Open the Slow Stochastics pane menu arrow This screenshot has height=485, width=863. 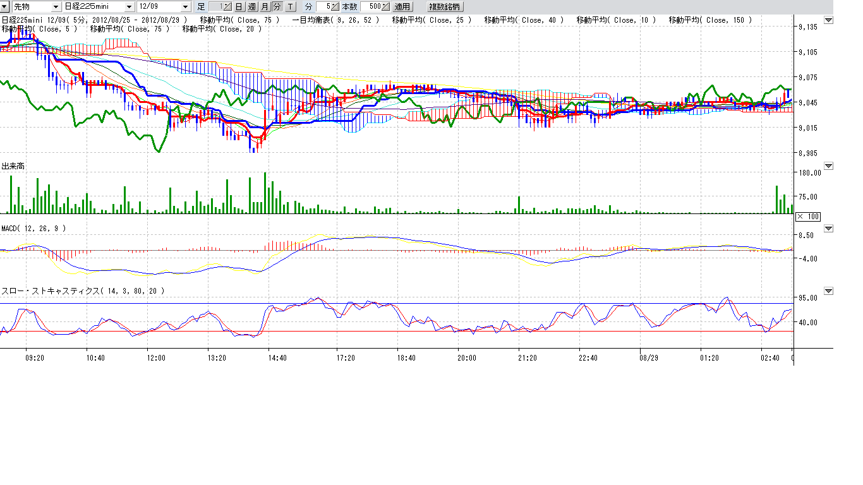829,291
